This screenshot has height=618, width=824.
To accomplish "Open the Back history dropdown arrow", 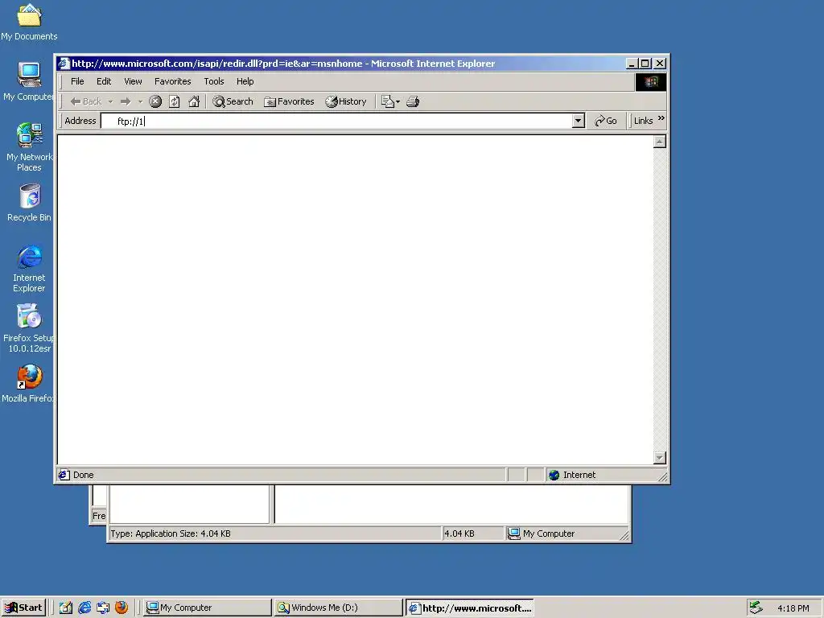I will point(110,101).
